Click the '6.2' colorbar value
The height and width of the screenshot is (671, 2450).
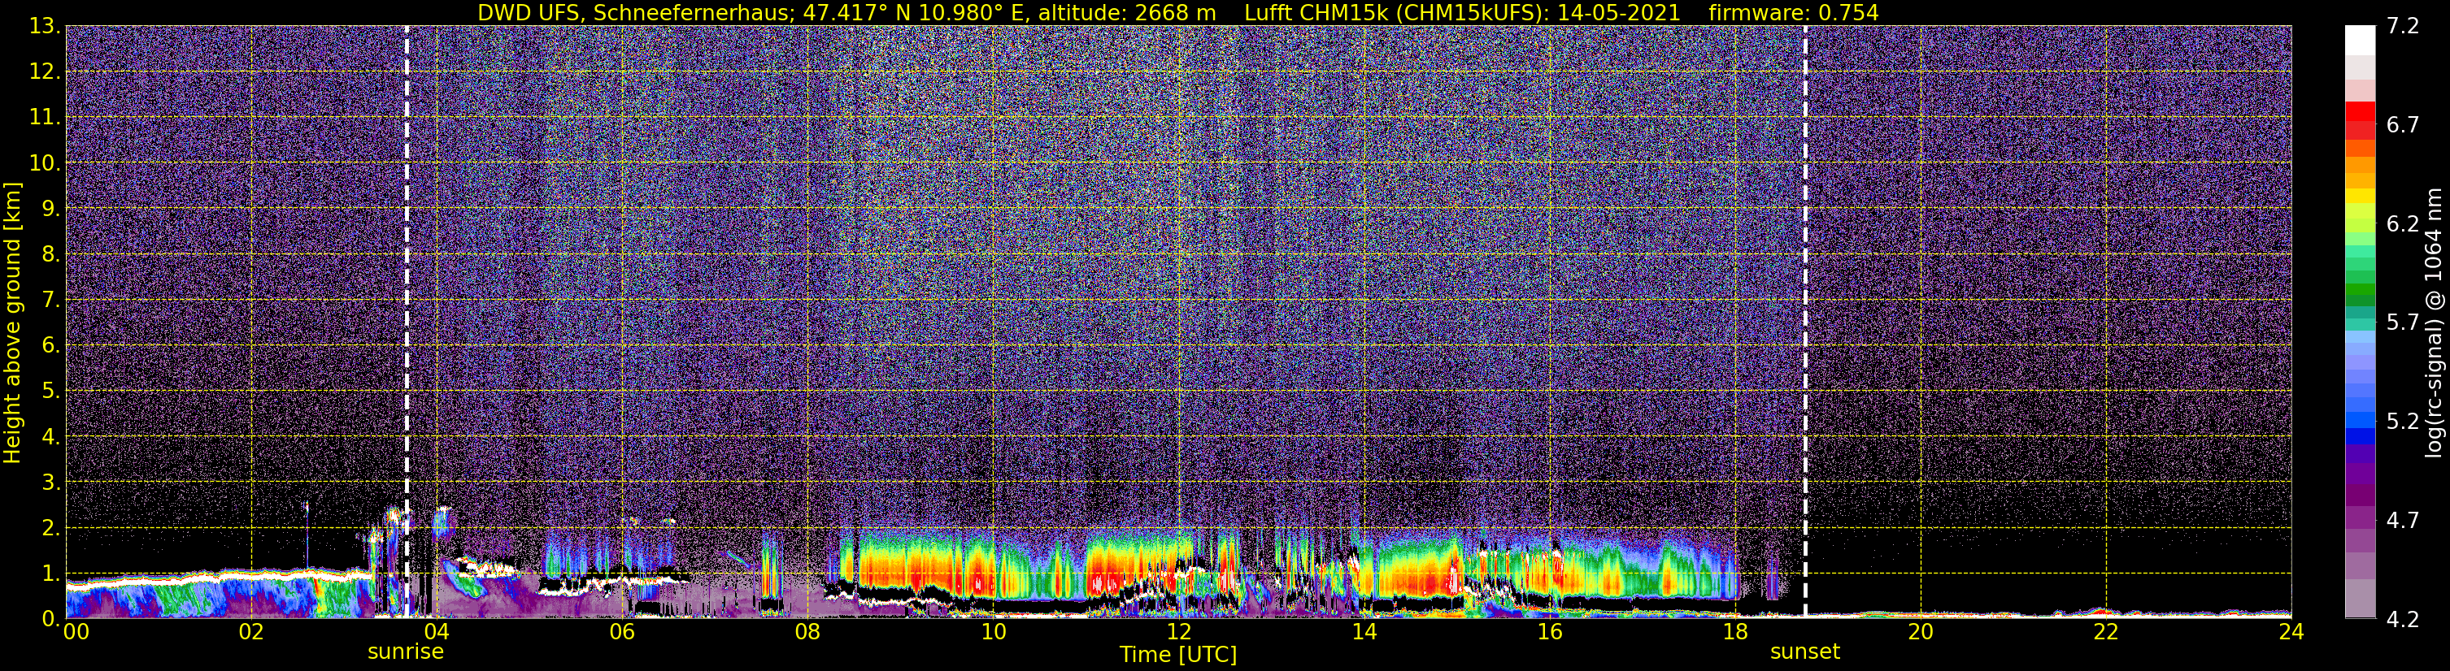pyautogui.click(x=2403, y=224)
